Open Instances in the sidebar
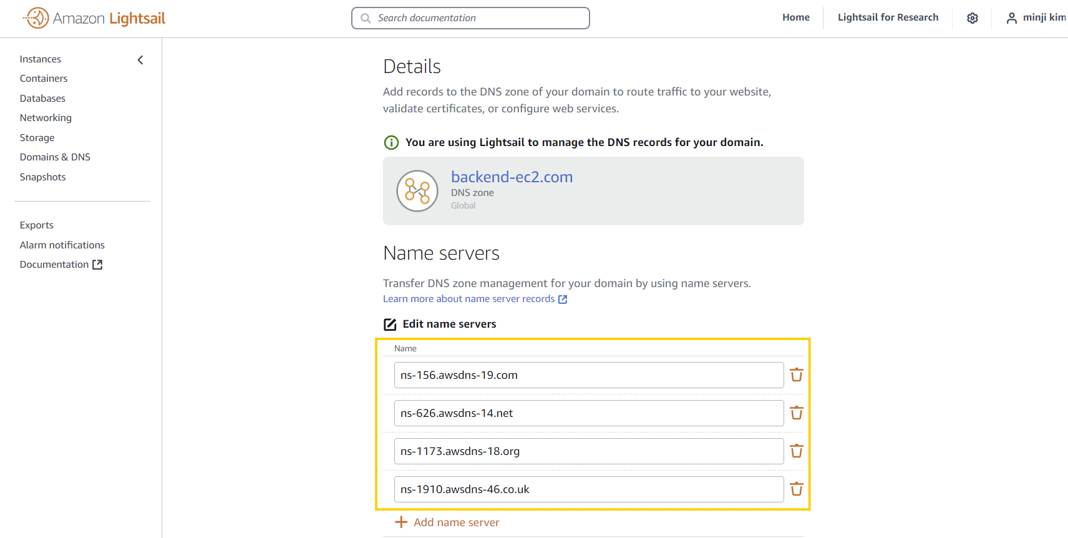The width and height of the screenshot is (1068, 538). click(41, 59)
